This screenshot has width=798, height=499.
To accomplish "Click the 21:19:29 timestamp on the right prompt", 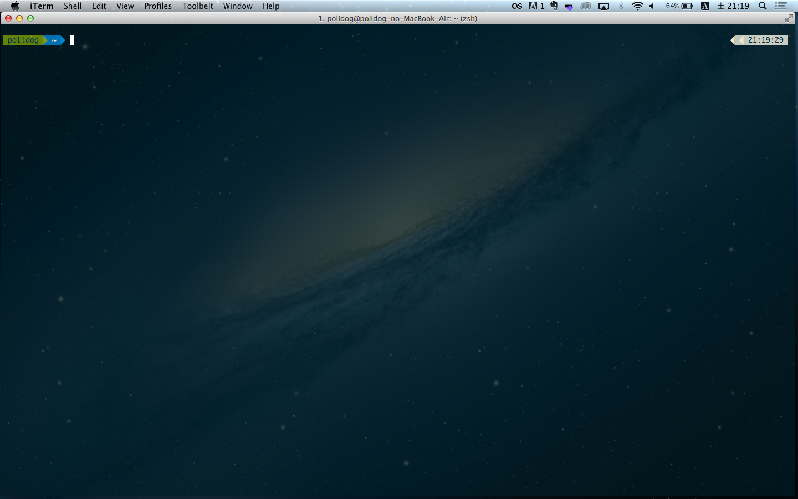I will pos(767,40).
